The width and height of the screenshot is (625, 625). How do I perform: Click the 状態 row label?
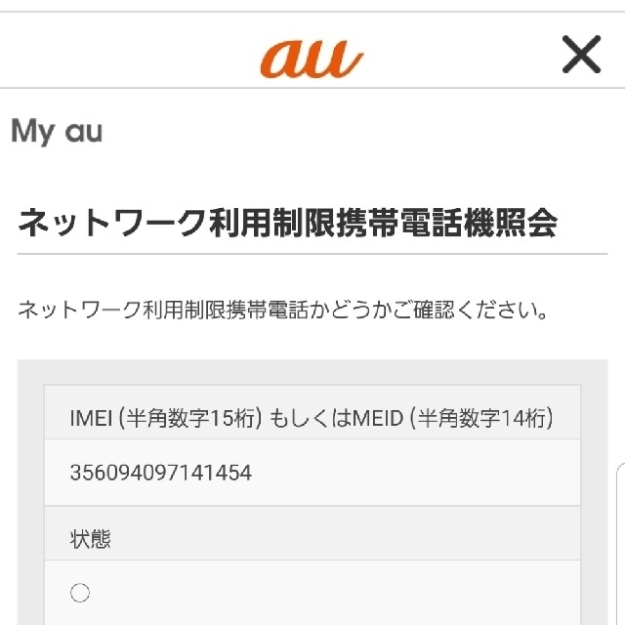(x=91, y=539)
